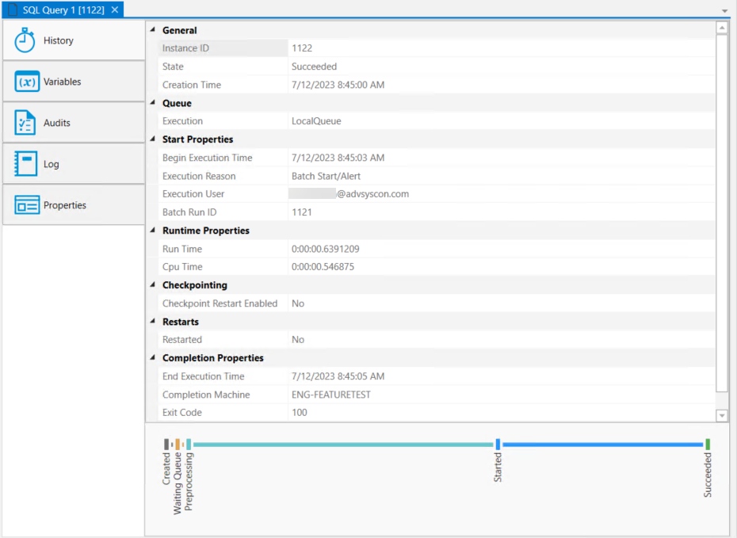Select the Succeeded marker on timeline

708,445
